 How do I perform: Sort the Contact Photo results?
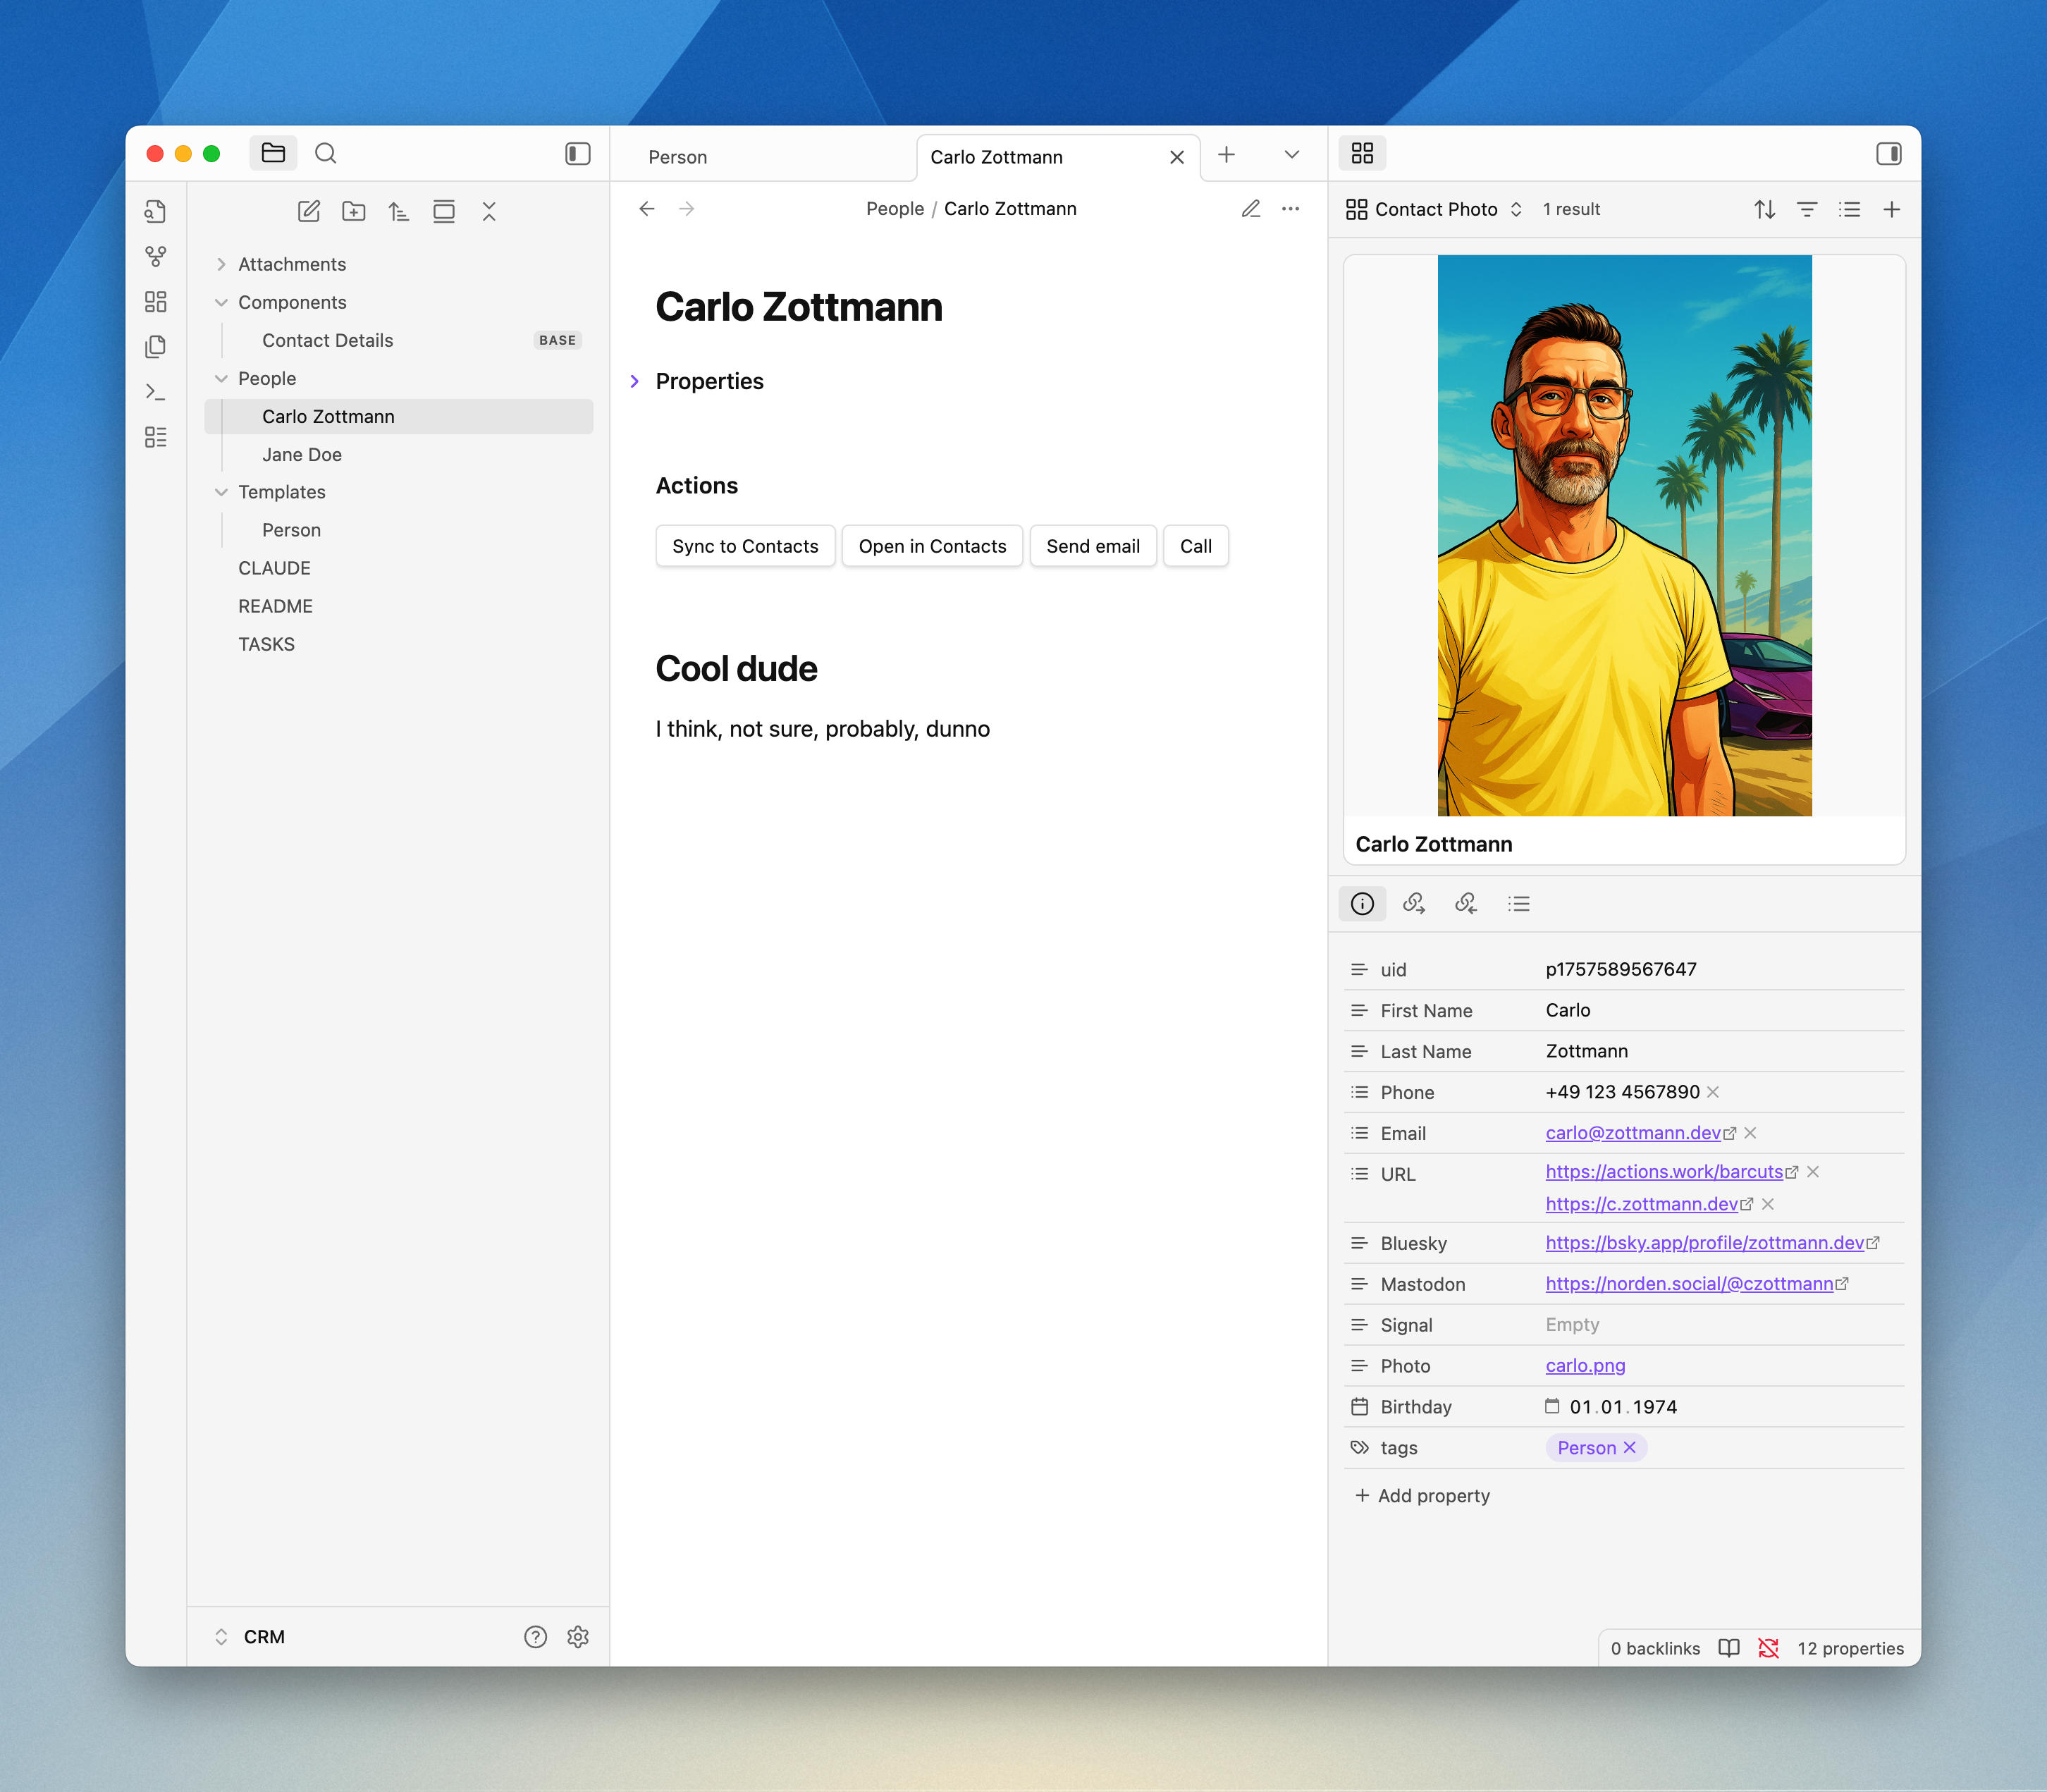pos(1765,209)
